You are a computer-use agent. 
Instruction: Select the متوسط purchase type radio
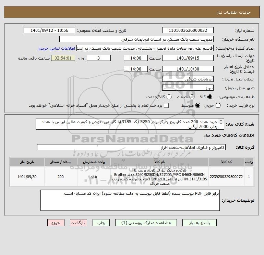(x=198, y=105)
